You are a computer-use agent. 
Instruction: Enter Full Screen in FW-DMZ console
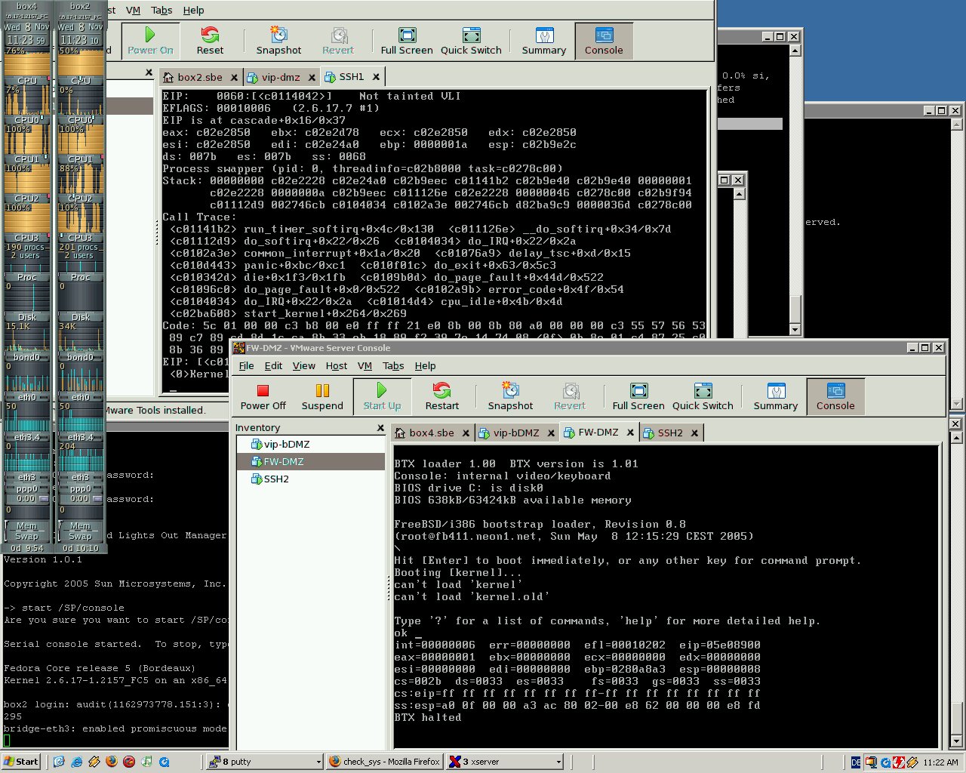coord(638,397)
